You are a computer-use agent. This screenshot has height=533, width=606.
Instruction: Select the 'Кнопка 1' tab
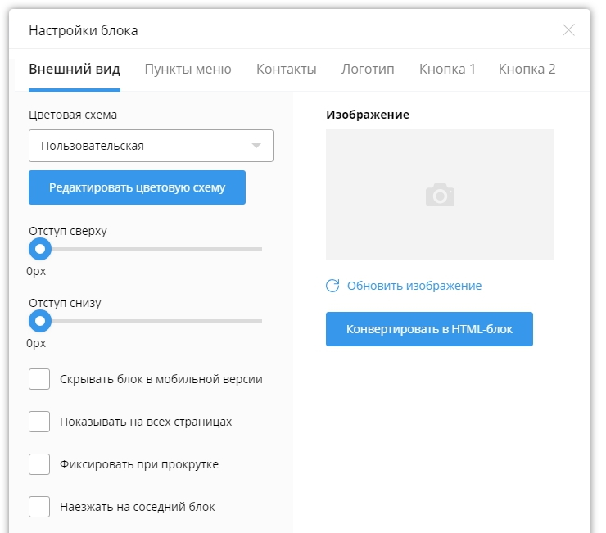point(447,69)
